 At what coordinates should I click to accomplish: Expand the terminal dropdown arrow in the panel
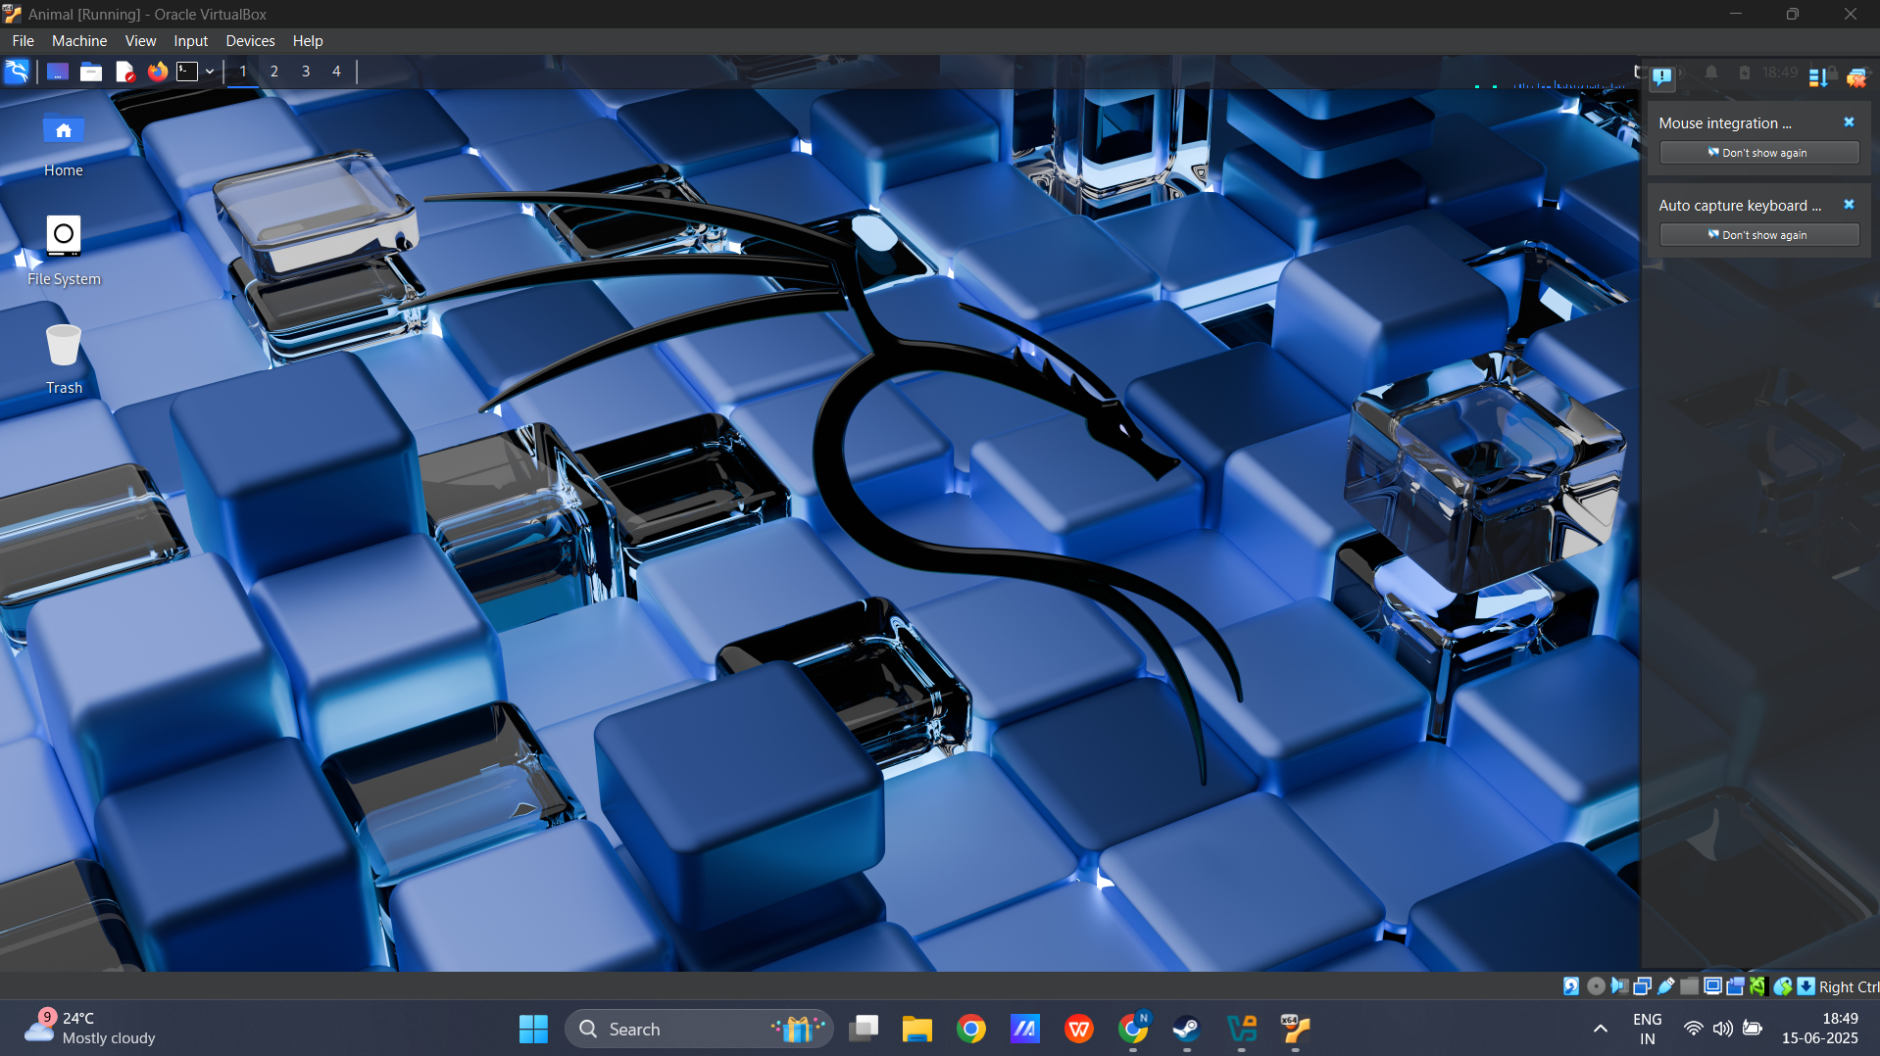click(210, 72)
